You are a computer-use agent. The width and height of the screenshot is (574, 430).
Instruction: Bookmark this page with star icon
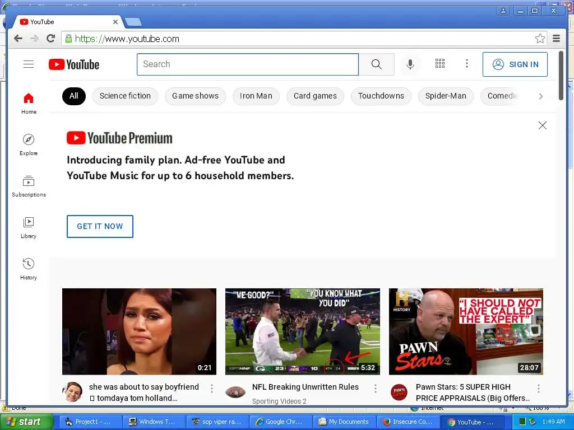(540, 39)
